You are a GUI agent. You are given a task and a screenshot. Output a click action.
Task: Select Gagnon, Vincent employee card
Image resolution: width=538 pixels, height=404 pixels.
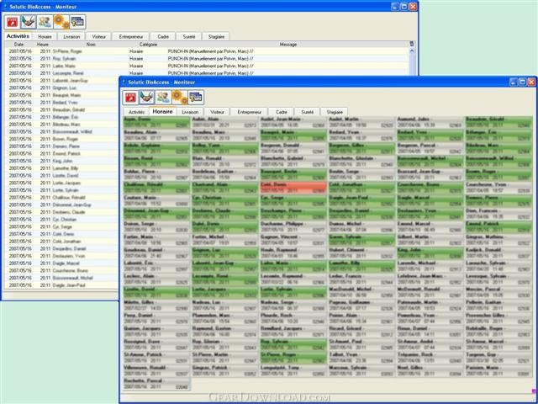coord(293,240)
